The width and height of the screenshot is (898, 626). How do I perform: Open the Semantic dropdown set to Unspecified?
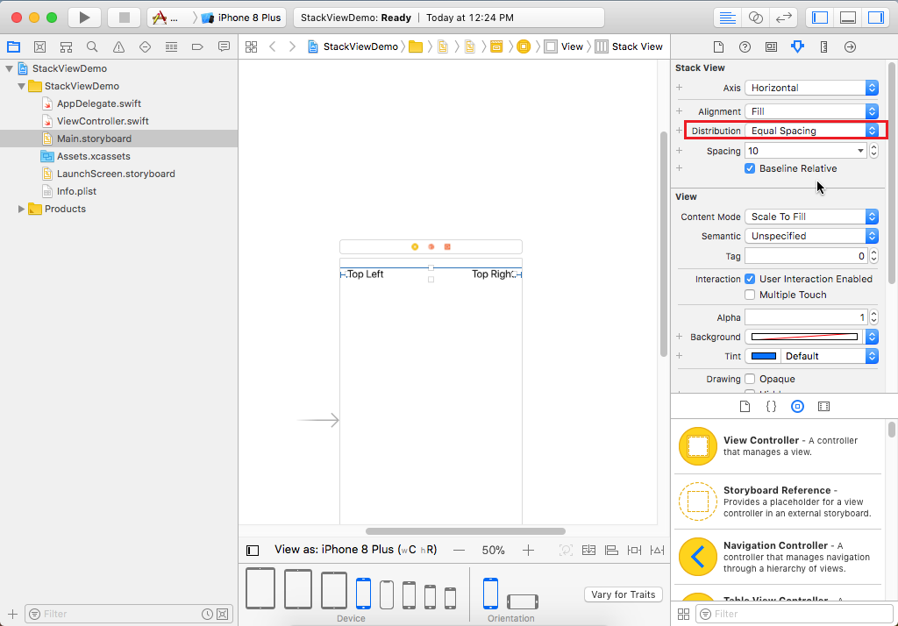point(811,236)
